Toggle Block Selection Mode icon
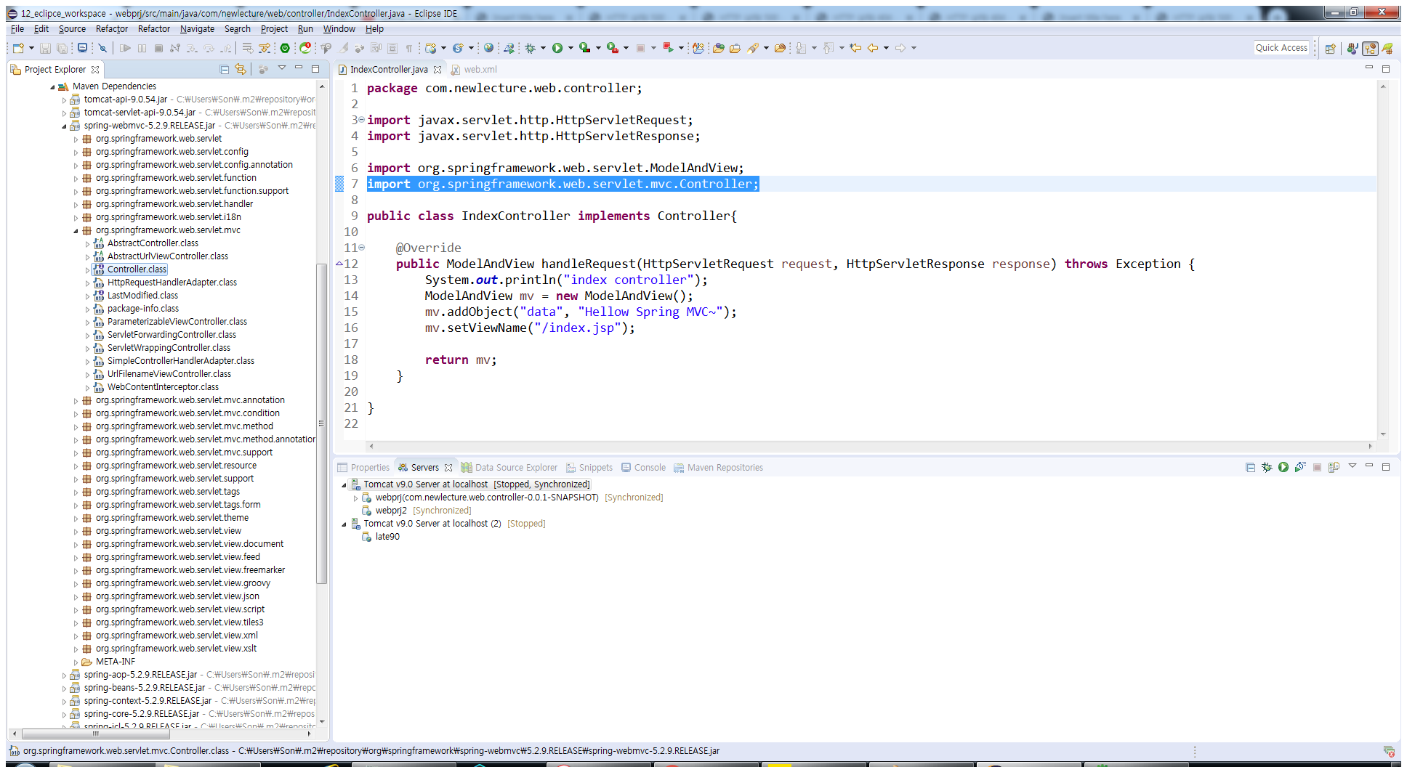The width and height of the screenshot is (1407, 767). (392, 48)
